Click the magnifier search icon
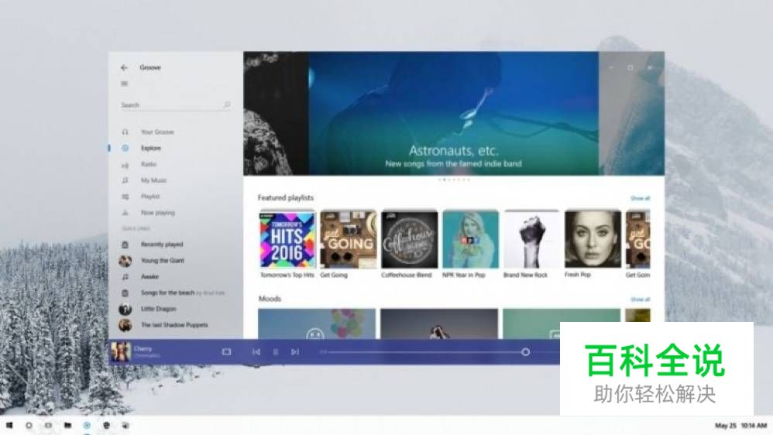Image resolution: width=773 pixels, height=435 pixels. [x=227, y=105]
